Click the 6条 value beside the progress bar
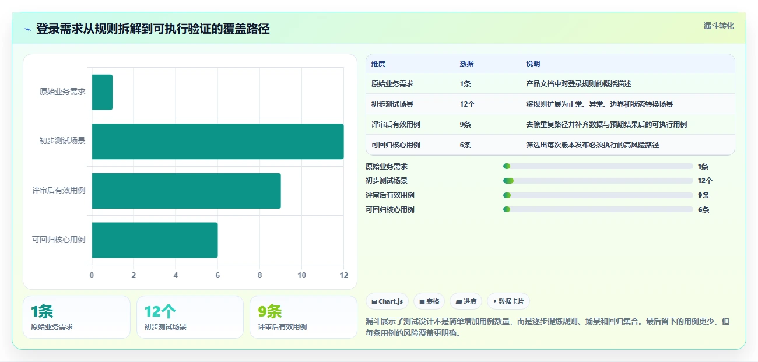This screenshot has height=362, width=758. (703, 210)
